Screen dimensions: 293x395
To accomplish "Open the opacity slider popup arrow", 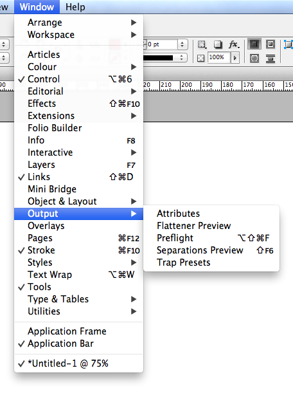I will pos(235,58).
